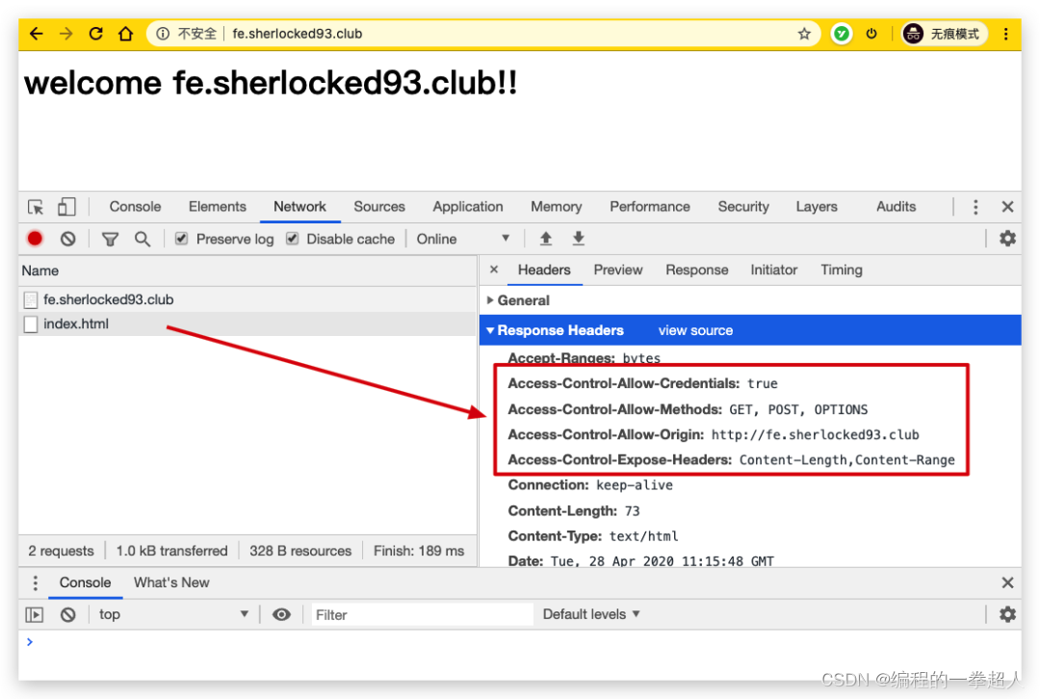Open the console settings gear

pos(1007,615)
